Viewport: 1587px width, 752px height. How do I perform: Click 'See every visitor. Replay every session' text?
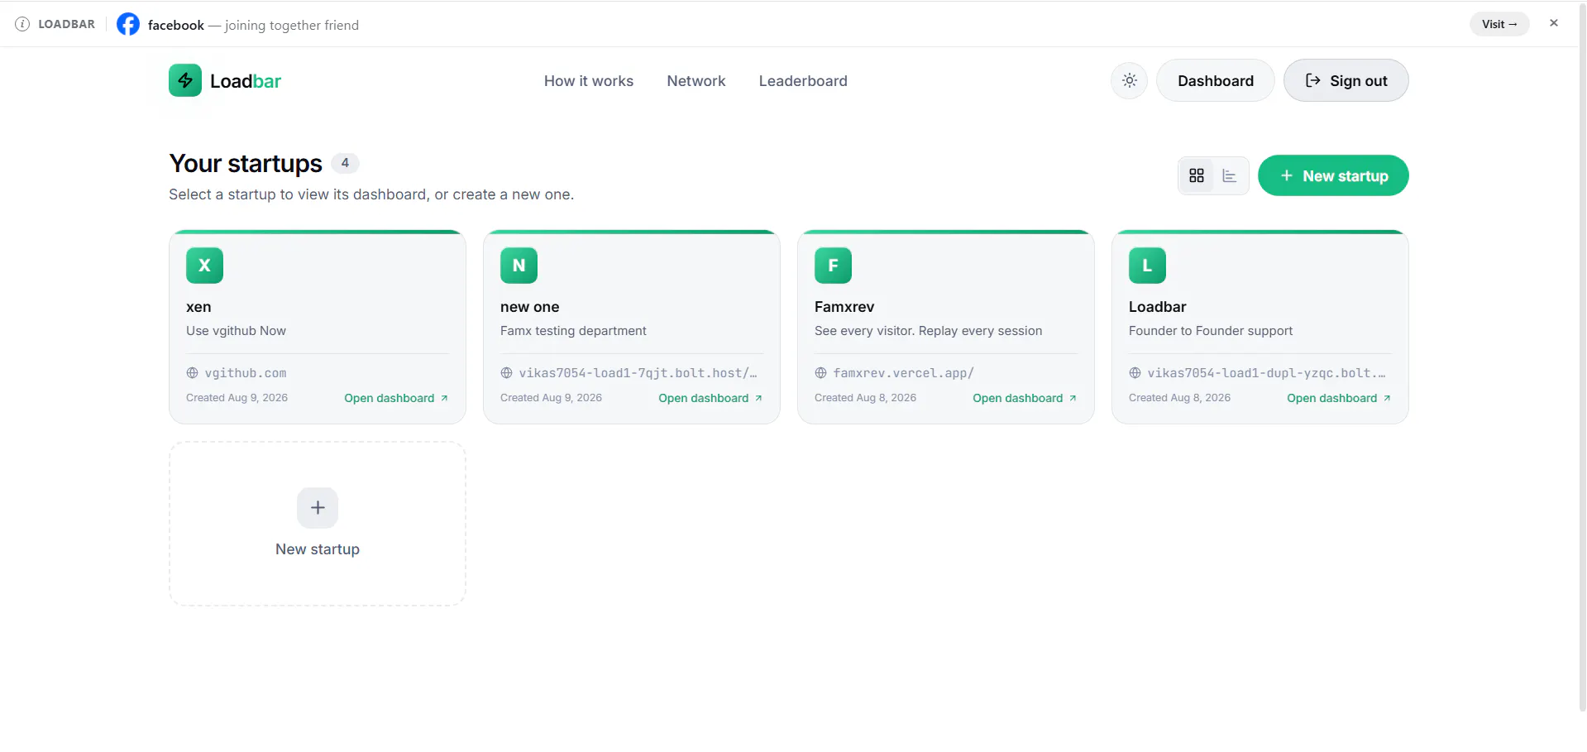click(x=928, y=331)
